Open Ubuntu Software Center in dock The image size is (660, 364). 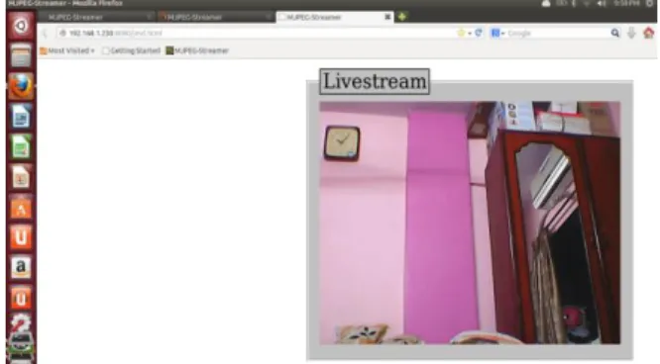(x=21, y=207)
